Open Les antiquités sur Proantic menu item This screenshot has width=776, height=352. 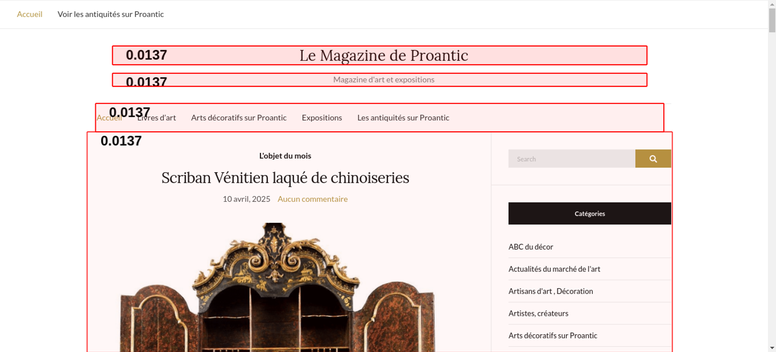pyautogui.click(x=403, y=118)
